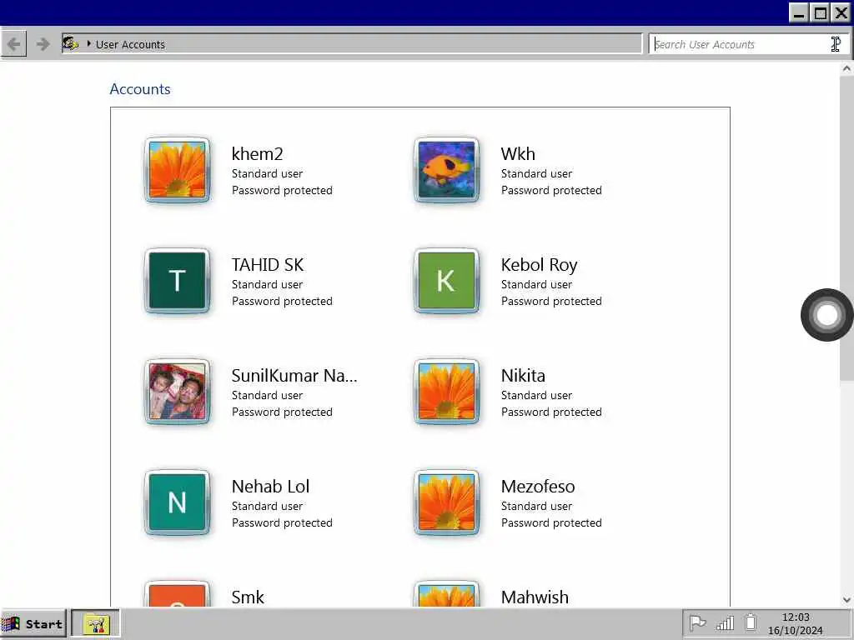This screenshot has height=640, width=854.
Task: Select Kebol Roy letter K avatar
Action: pos(447,282)
